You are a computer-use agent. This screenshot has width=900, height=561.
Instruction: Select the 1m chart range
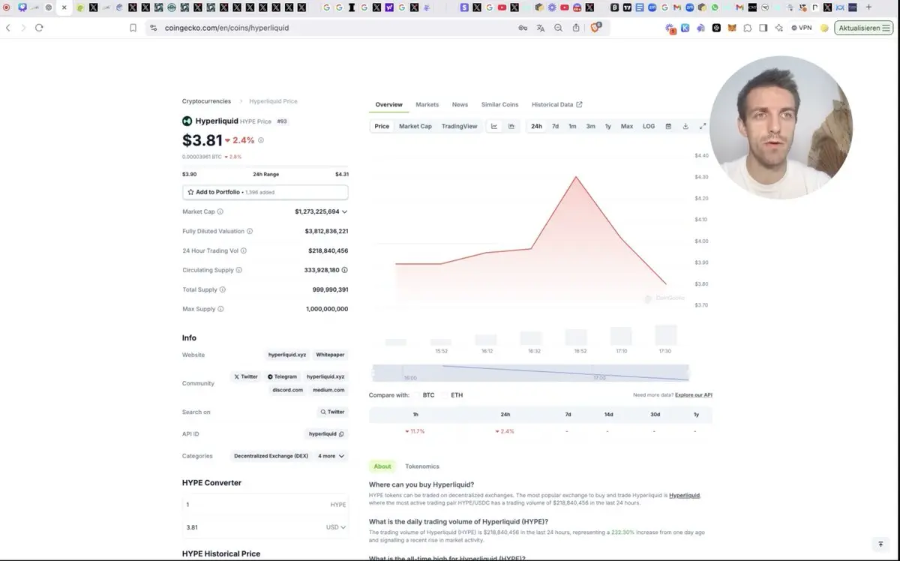[x=572, y=126]
